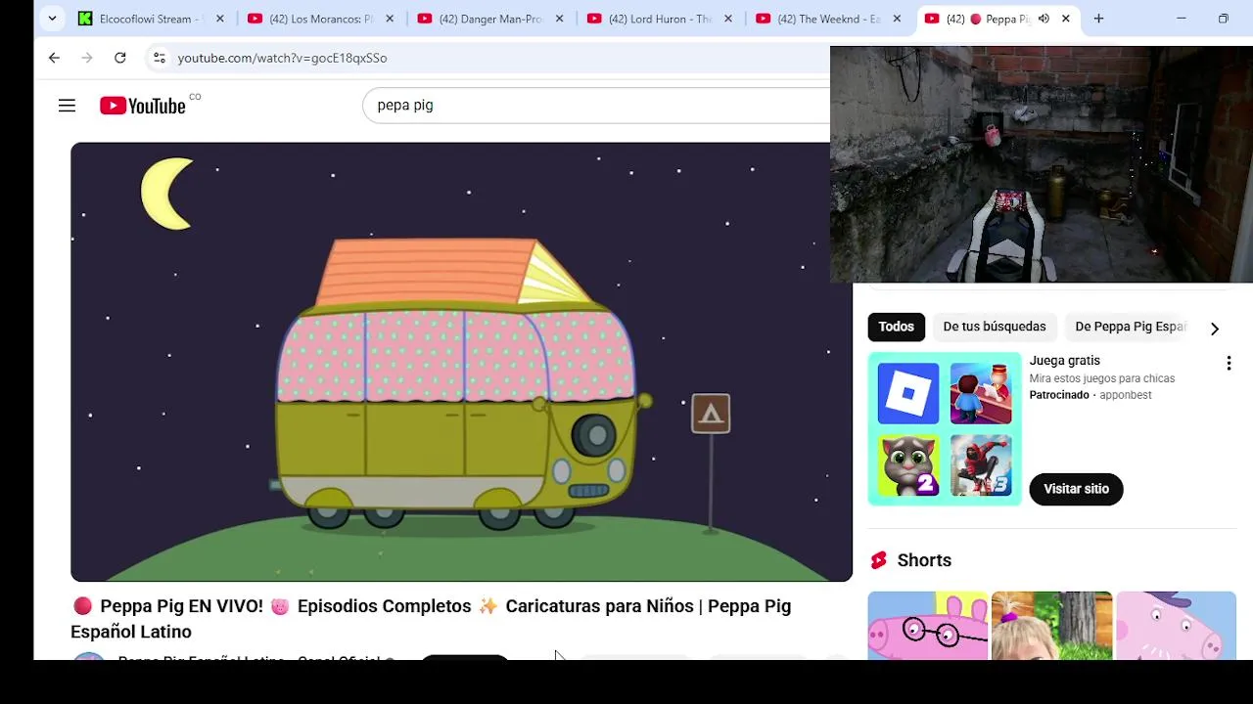Select the 'De tus búsquedas' chip
1253x704 pixels.
pyautogui.click(x=994, y=327)
